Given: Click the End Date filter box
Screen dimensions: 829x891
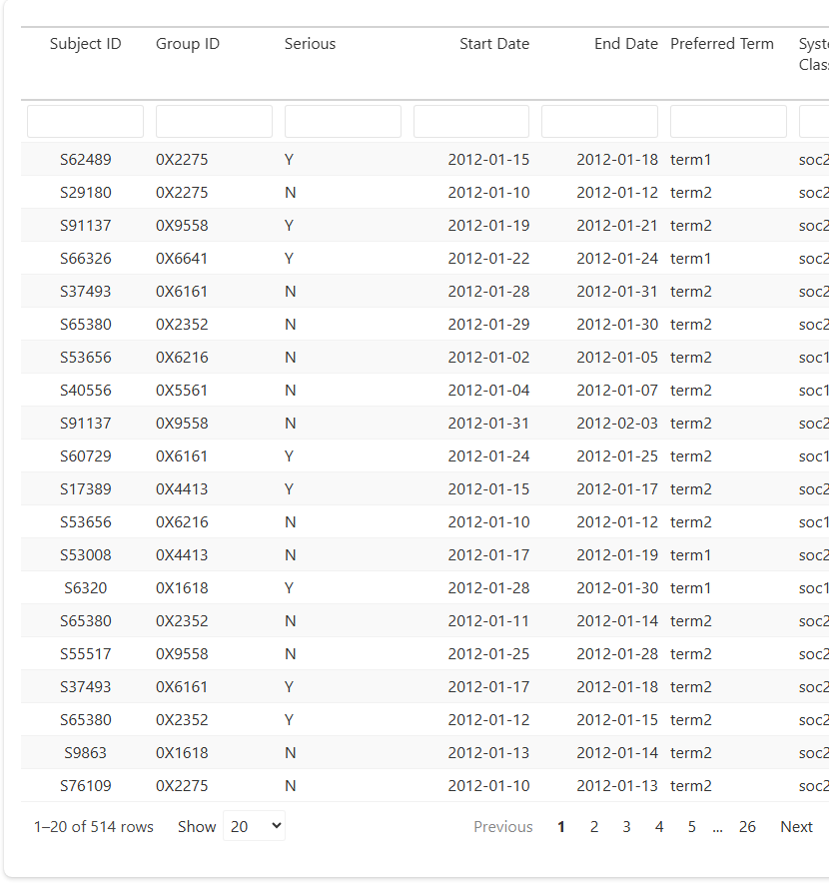Looking at the screenshot, I should (599, 122).
